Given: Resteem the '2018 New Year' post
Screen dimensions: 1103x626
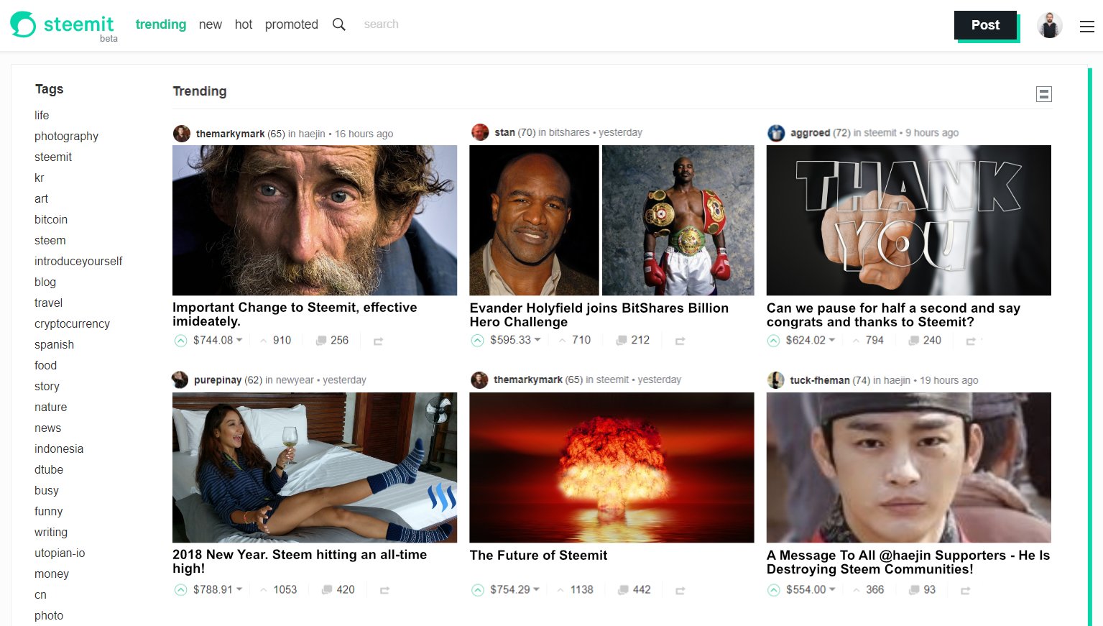Looking at the screenshot, I should (384, 591).
